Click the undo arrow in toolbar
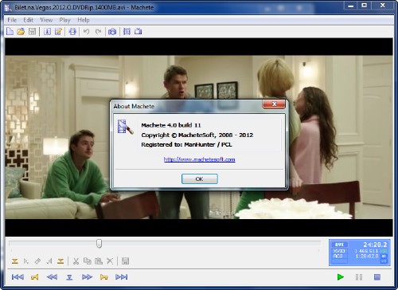The image size is (398, 290). (86, 32)
